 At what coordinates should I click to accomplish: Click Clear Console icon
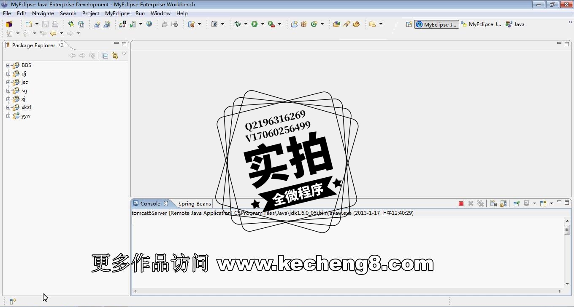pos(493,203)
